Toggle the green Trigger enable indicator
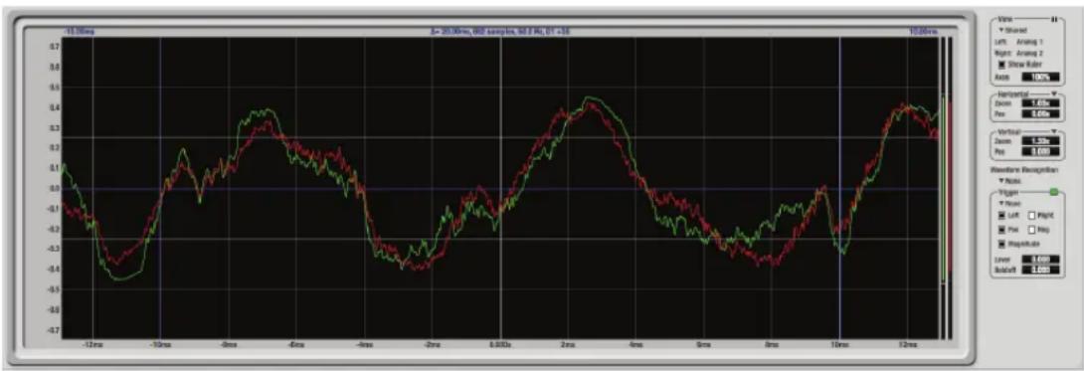 coord(1053,191)
